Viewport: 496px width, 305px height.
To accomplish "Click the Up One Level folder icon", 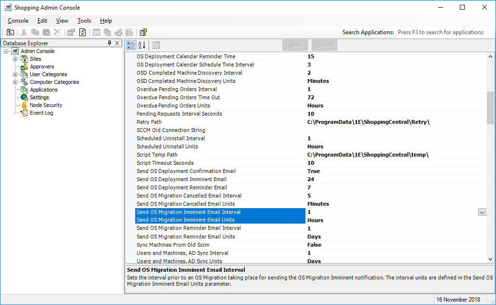I will (10, 32).
